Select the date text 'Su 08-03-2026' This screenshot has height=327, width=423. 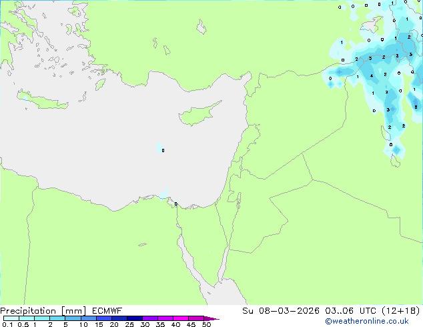pos(281,311)
